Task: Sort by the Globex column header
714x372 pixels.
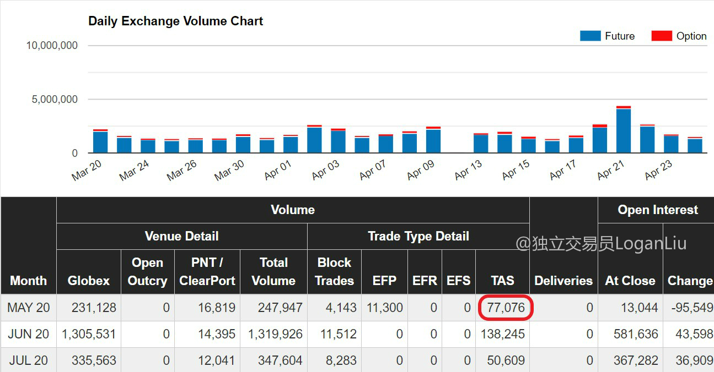Action: pyautogui.click(x=89, y=281)
